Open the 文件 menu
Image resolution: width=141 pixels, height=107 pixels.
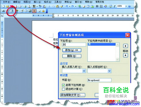(6, 2)
